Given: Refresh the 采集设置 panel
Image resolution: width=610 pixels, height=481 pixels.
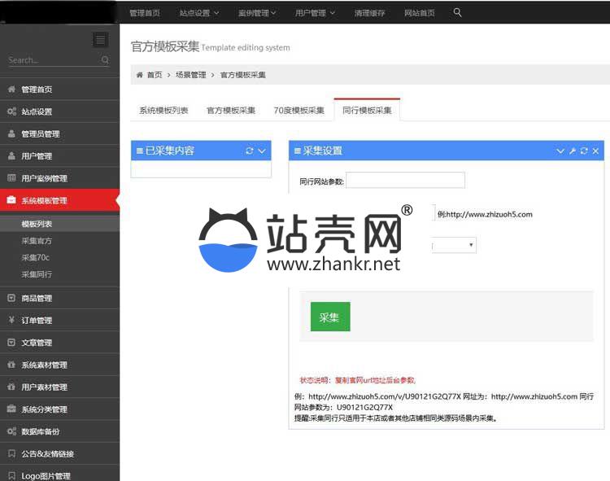Looking at the screenshot, I should click(x=583, y=151).
